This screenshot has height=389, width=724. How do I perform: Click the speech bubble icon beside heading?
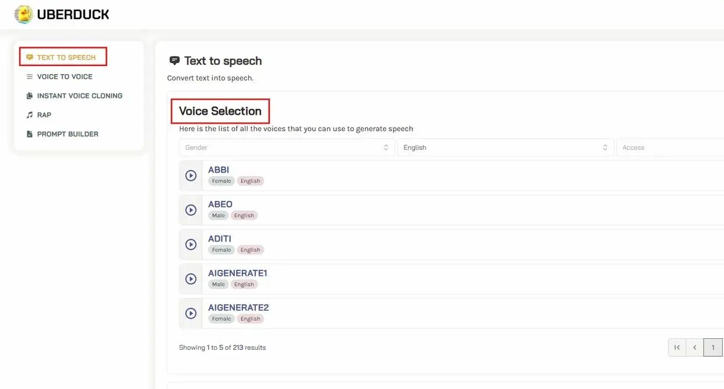[x=174, y=61]
